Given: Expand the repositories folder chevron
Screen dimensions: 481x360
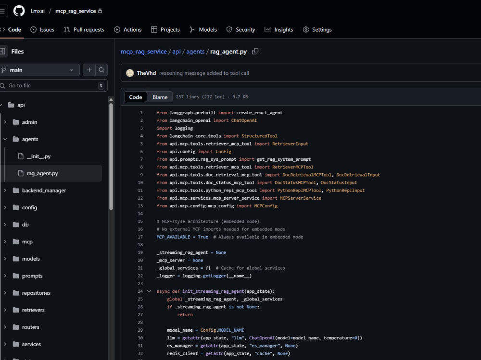Looking at the screenshot, I should click(x=5, y=293).
